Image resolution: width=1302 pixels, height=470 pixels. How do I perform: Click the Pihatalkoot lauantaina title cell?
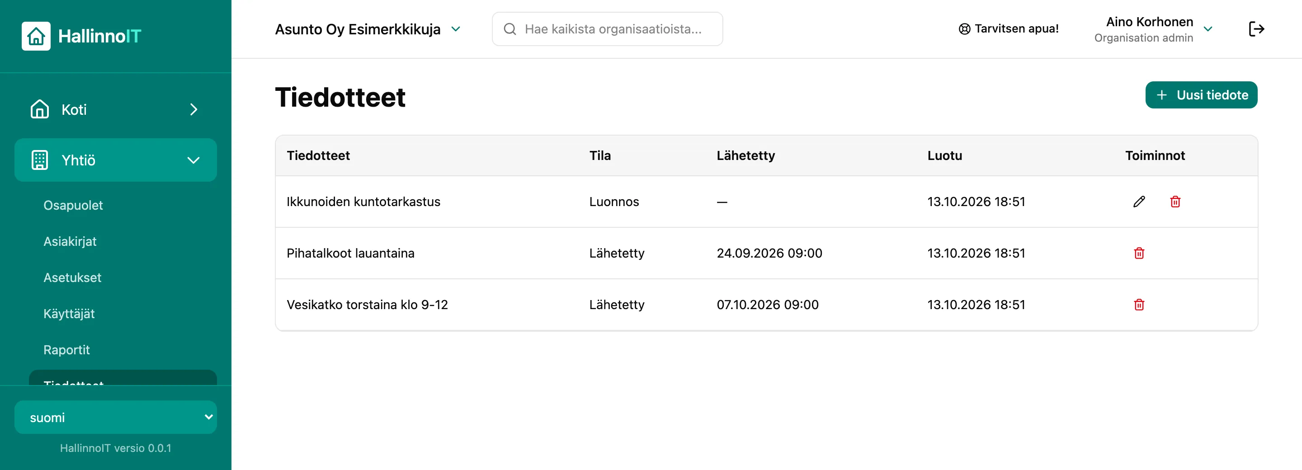(350, 253)
